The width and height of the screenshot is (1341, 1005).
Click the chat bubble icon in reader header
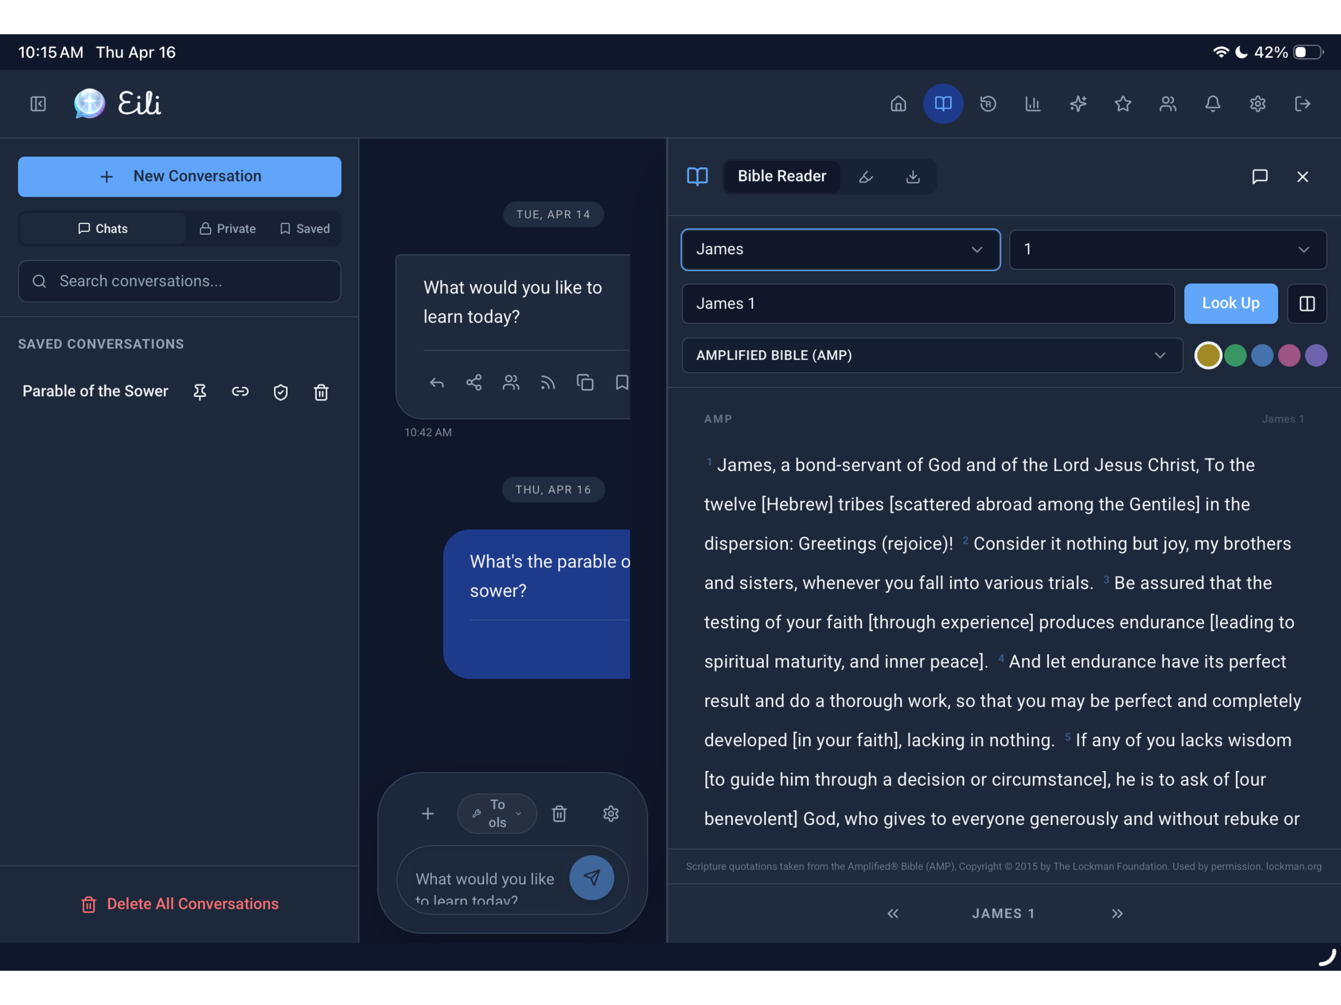1260,176
